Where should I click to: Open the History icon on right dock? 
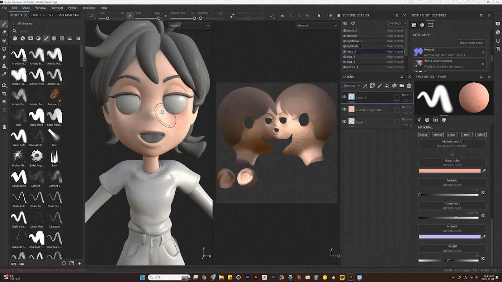coord(498,40)
